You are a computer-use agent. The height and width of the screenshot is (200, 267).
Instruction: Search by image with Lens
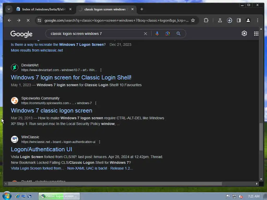tap(168, 34)
